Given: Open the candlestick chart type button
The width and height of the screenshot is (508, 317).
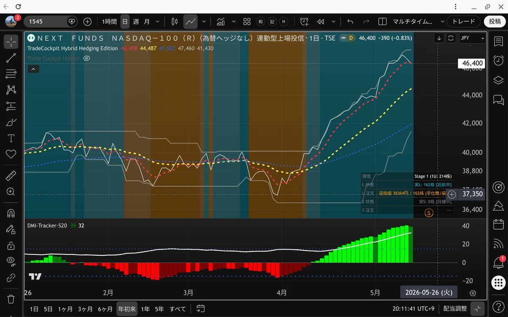Looking at the screenshot, I should pyautogui.click(x=174, y=22).
